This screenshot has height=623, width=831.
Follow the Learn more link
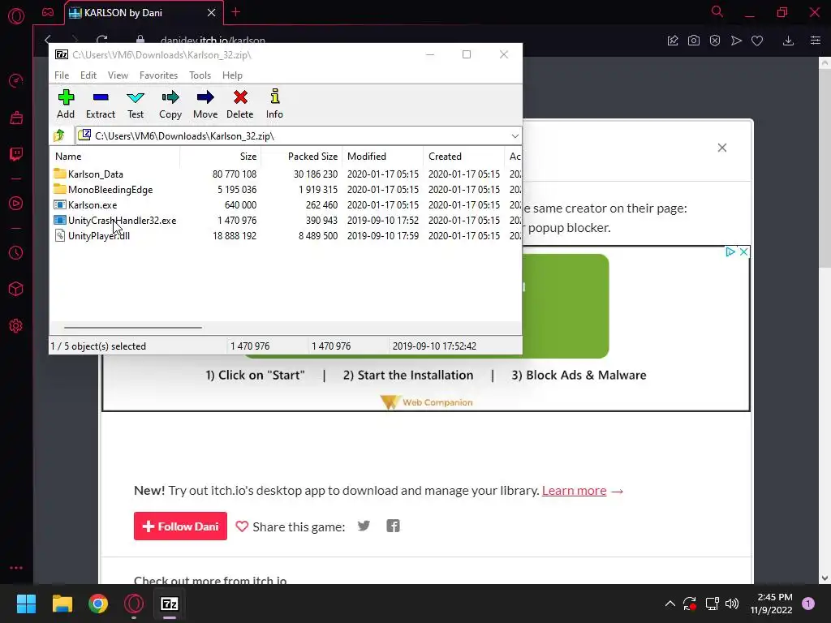574,491
